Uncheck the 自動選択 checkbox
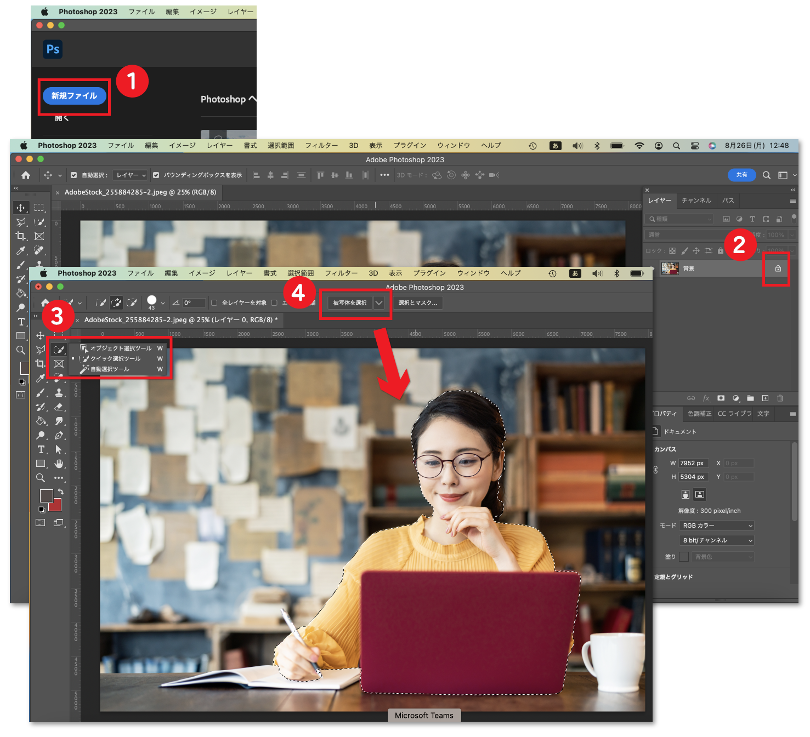This screenshot has height=737, width=810. 73,175
